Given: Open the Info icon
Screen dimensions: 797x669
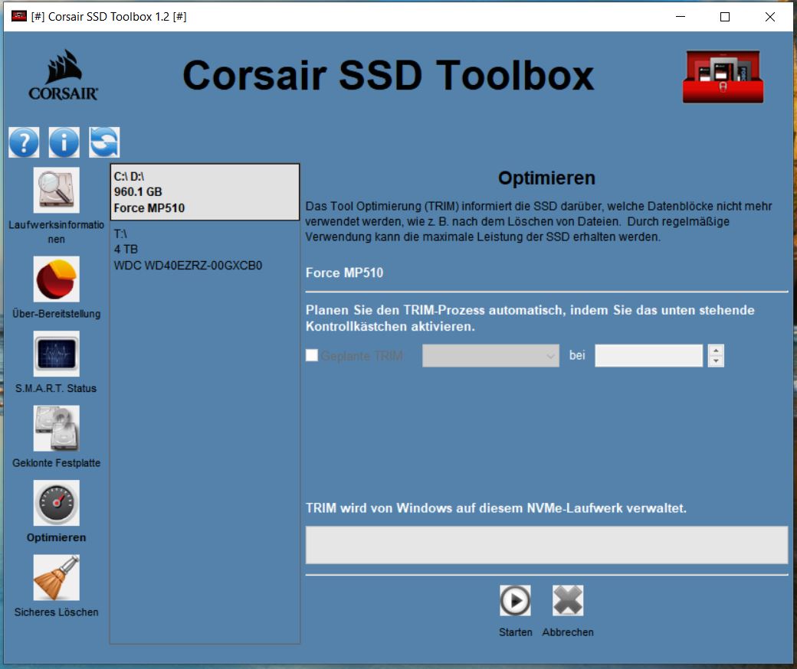Looking at the screenshot, I should click(64, 142).
